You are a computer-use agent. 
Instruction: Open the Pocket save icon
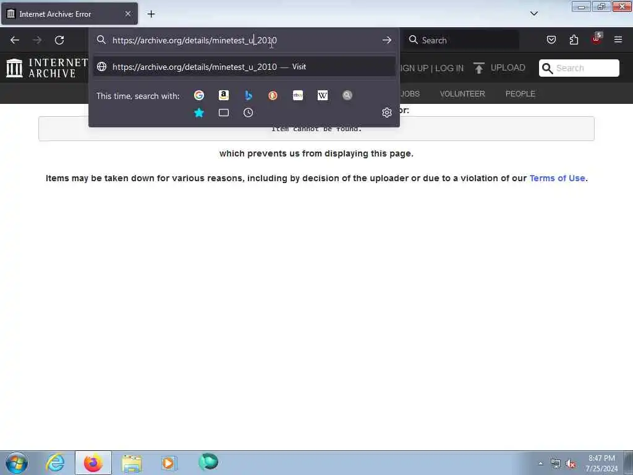click(x=551, y=40)
